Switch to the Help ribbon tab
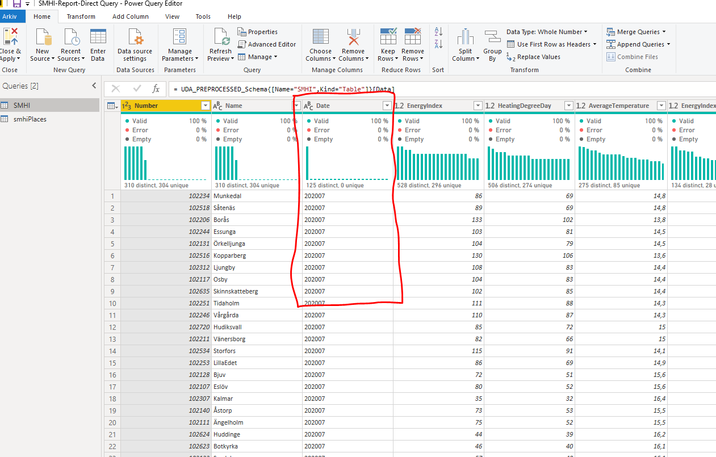Screen dimensions: 716x457 (x=234, y=16)
